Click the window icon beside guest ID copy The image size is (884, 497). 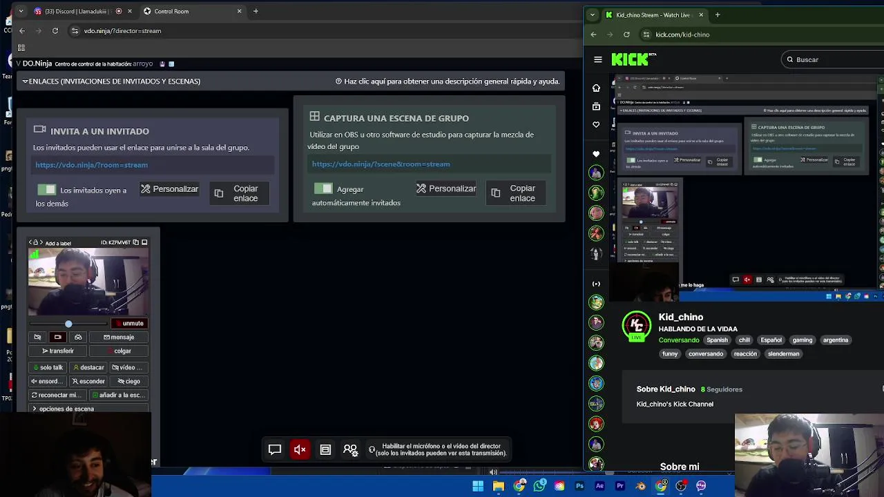click(144, 242)
